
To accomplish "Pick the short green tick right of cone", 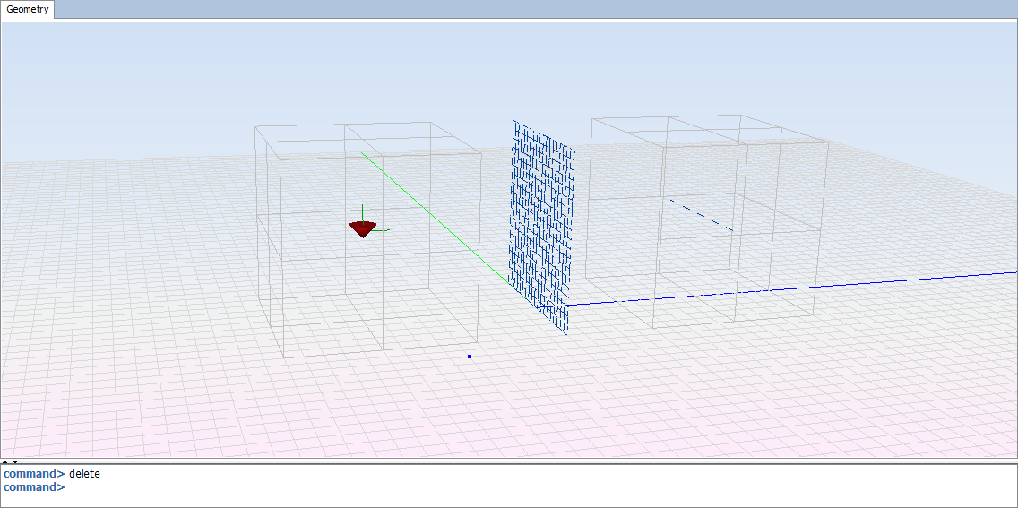I will (383, 230).
